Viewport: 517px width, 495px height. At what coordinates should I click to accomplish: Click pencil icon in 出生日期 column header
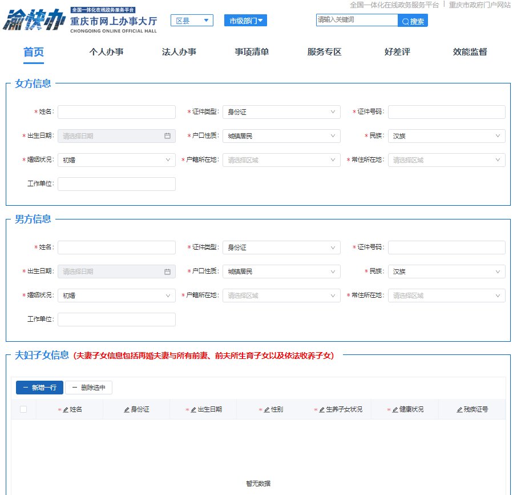193,410
